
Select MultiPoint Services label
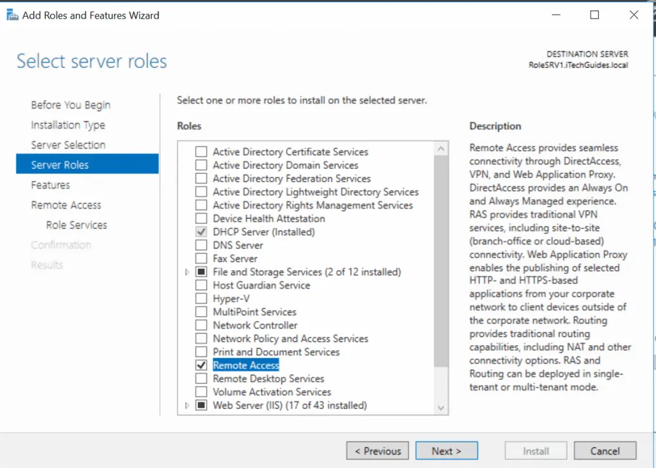coord(254,312)
